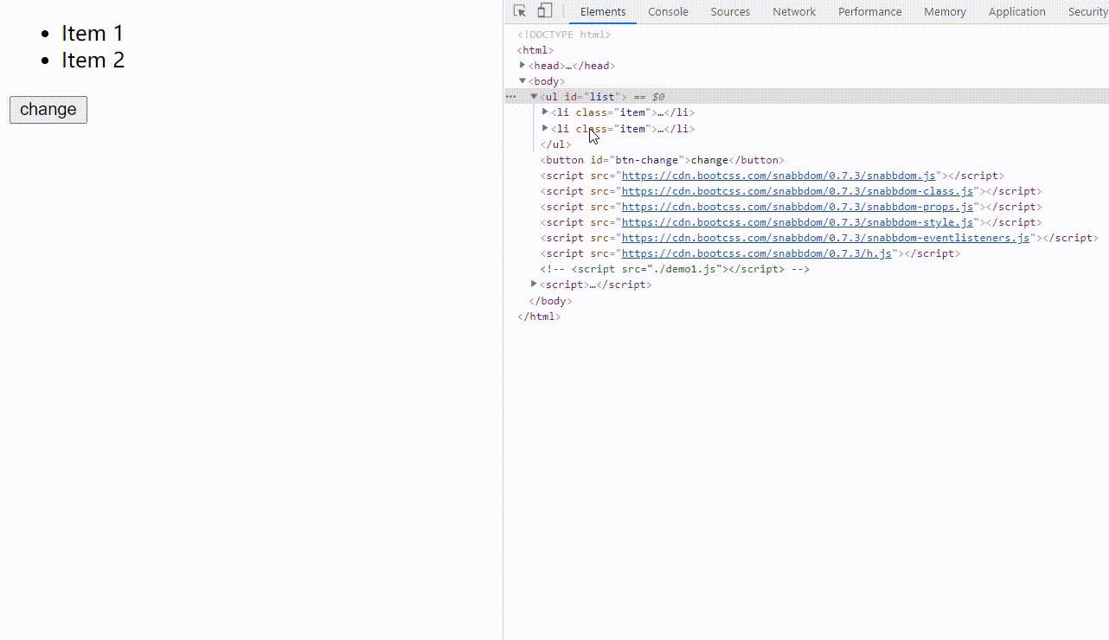
Task: Toggle the device toolbar icon
Action: [544, 11]
